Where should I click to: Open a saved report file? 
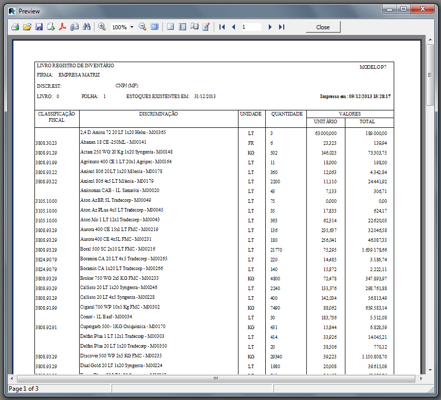(27, 27)
